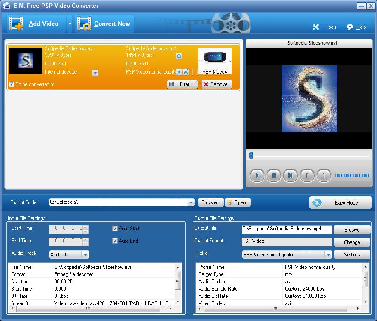Uncheck the To be converted to checkbox
The height and width of the screenshot is (321, 377).
(x=12, y=84)
